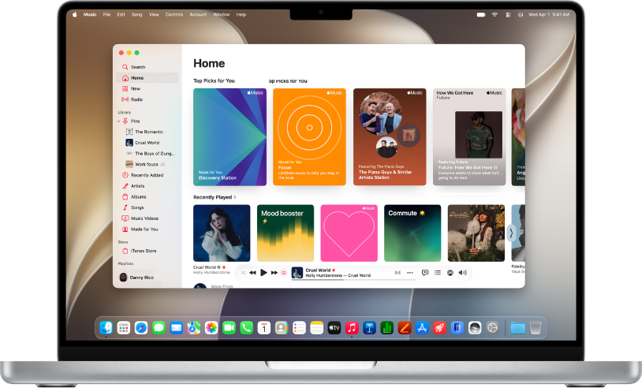Screen dimensions: 642x388
Task: Click Wi-Fi status icon in menu bar
Action: 495,14
